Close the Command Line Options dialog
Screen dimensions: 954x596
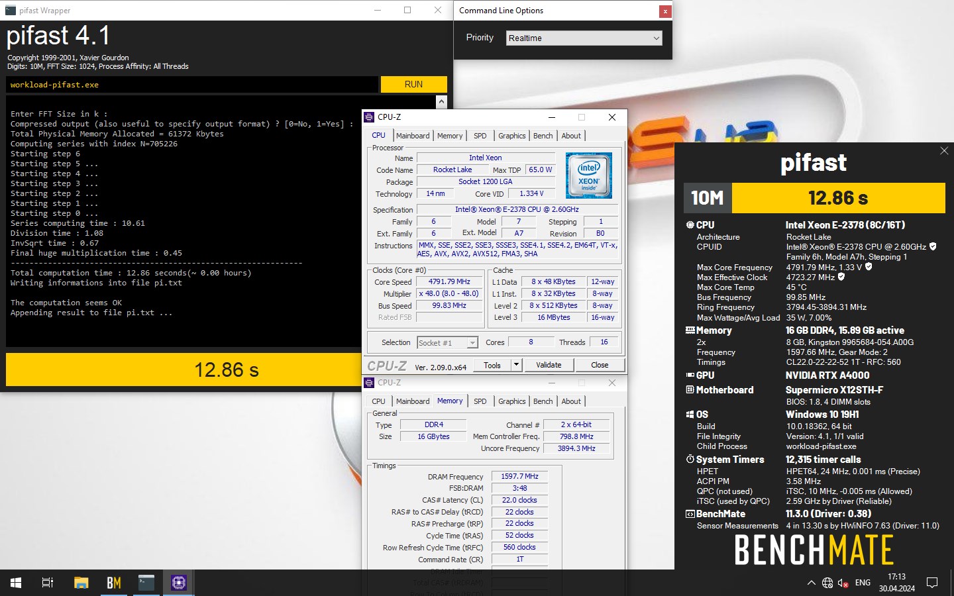pos(664,11)
